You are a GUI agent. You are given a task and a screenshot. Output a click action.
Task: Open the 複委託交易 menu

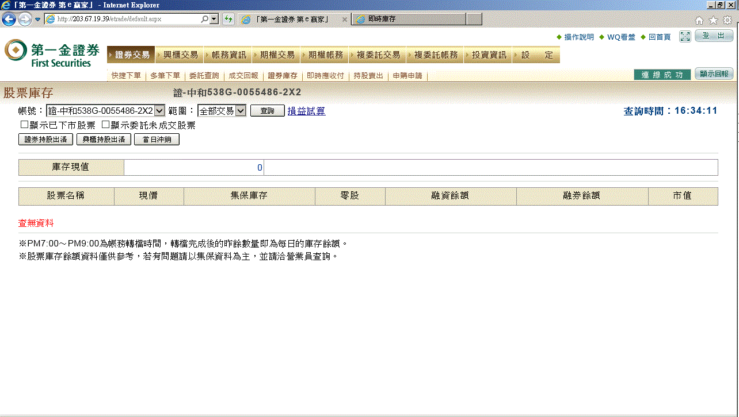(378, 55)
